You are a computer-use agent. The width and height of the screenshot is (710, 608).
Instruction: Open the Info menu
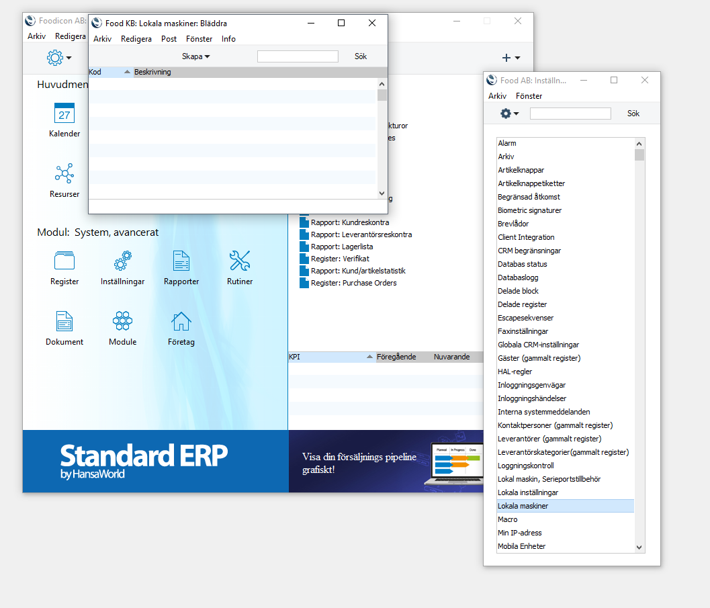228,39
